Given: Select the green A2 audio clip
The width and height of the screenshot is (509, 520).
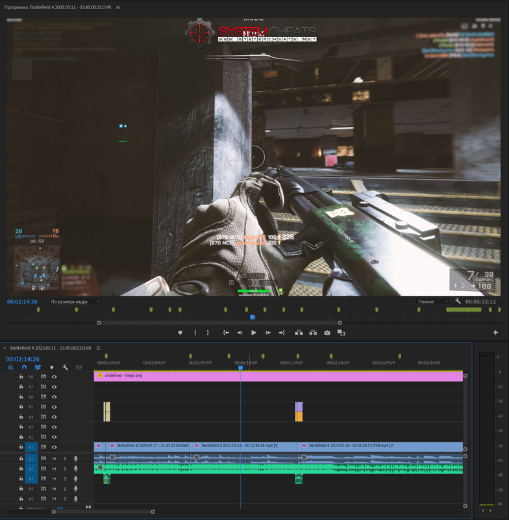Looking at the screenshot, I should [278, 469].
